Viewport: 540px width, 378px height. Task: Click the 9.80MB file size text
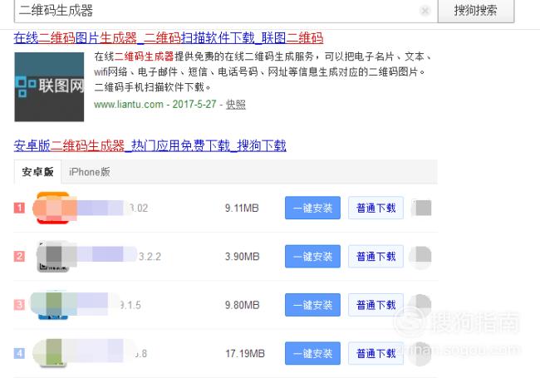point(242,306)
